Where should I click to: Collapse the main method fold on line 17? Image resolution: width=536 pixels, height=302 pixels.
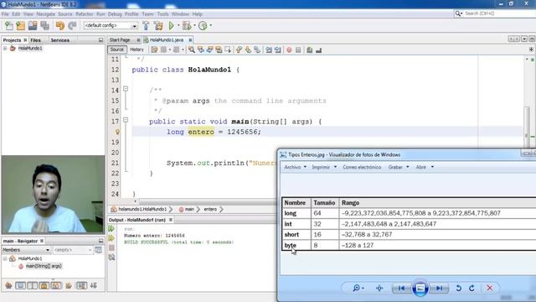(x=126, y=120)
